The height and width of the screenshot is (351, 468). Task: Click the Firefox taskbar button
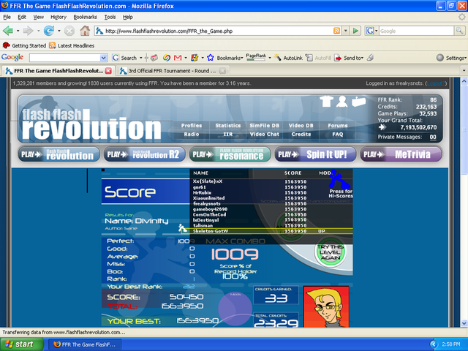pos(85,344)
